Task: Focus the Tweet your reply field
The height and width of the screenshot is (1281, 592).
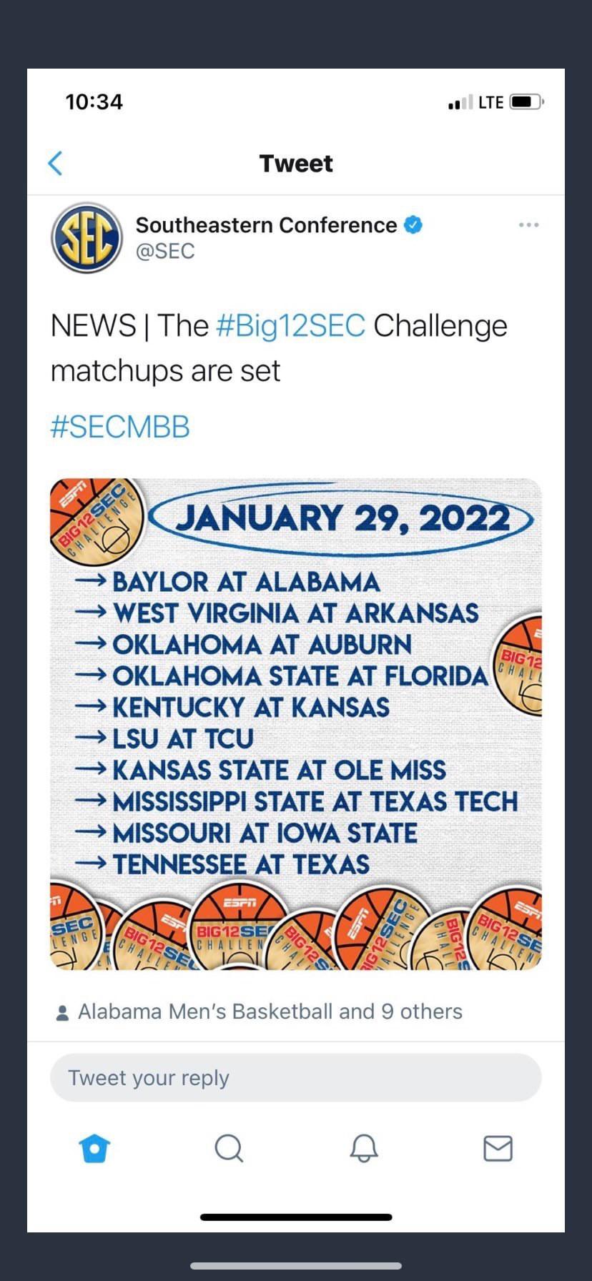Action: coord(296,1077)
